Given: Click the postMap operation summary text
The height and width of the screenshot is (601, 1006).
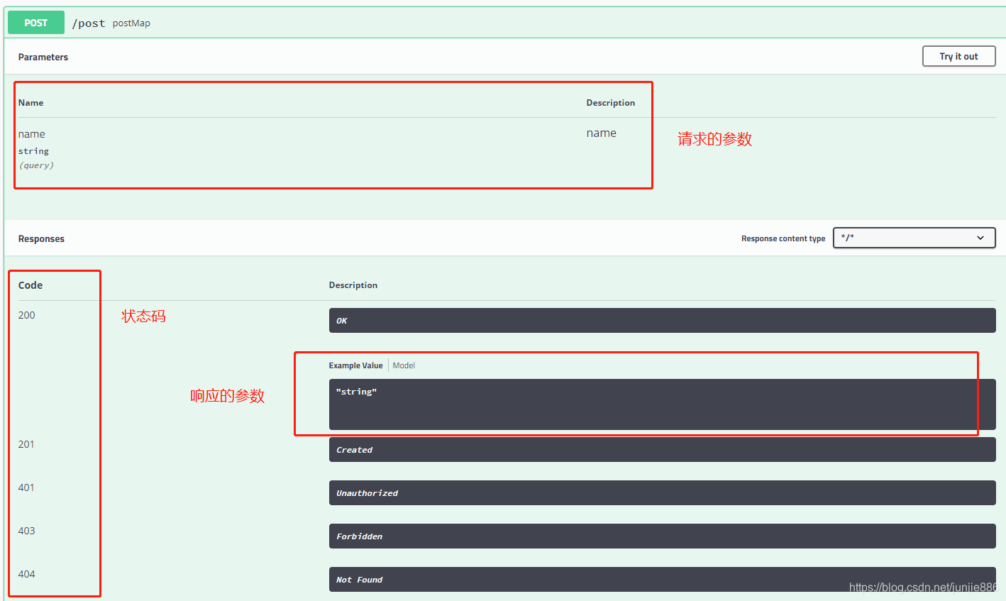Looking at the screenshot, I should [x=131, y=23].
